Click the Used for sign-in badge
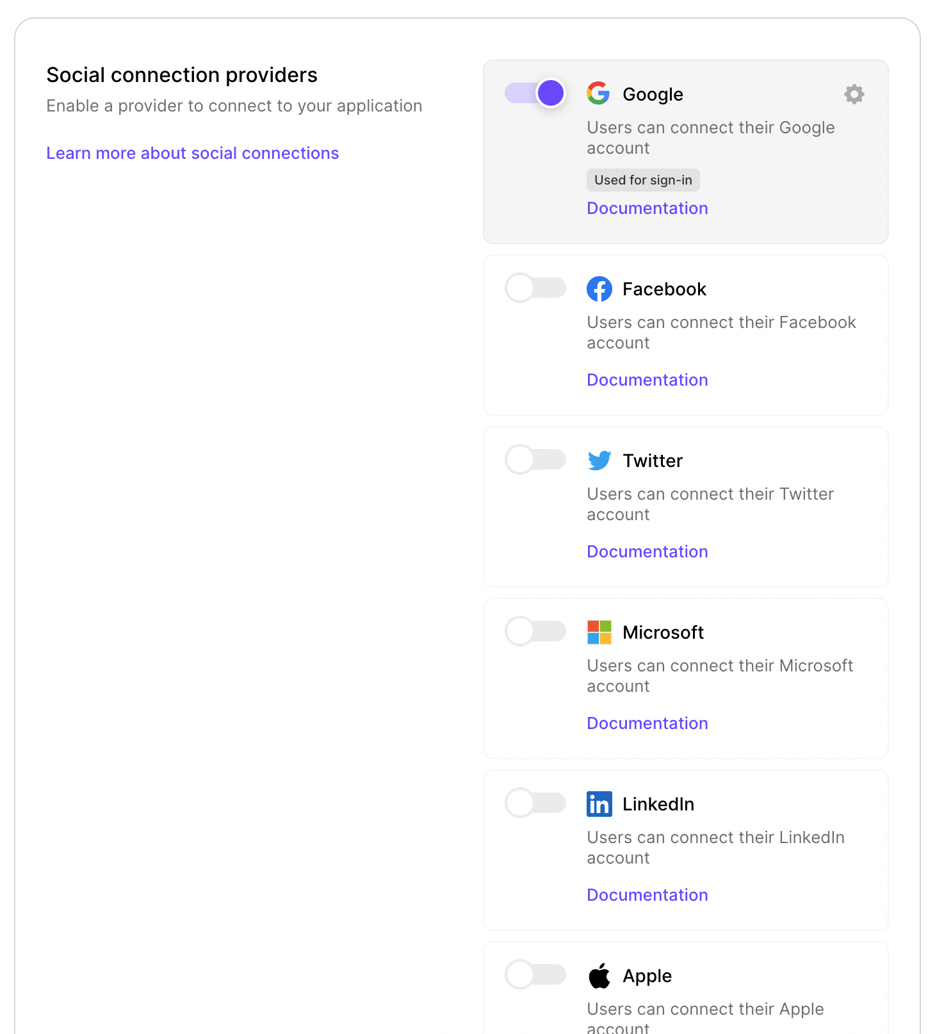The width and height of the screenshot is (944, 1034). (x=642, y=180)
